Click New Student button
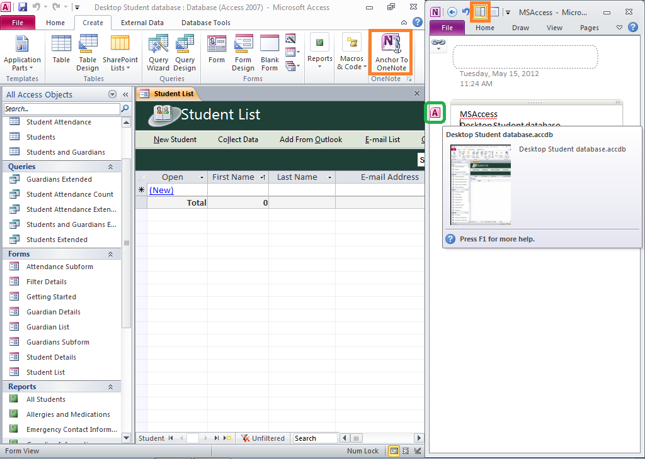Screen dimensions: 645x459 [175, 140]
